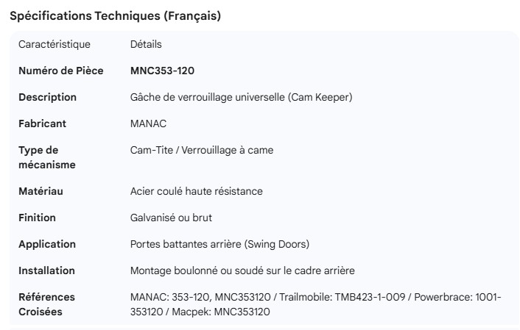Select the part number MNC353-120
This screenshot has width=520, height=330.
(x=162, y=71)
